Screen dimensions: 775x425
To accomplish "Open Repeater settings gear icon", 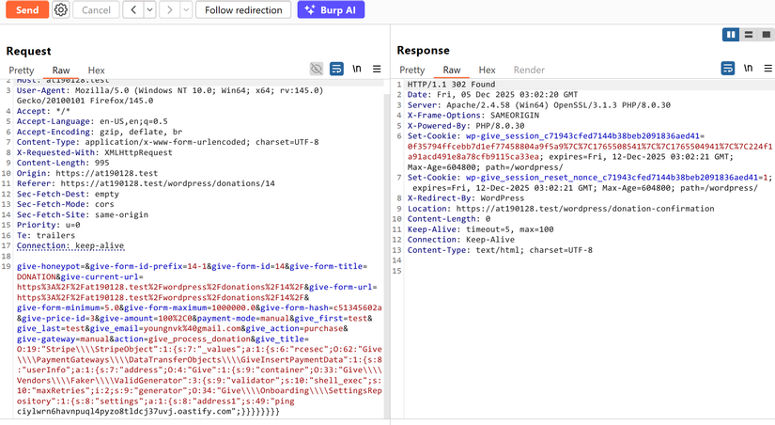I will (x=61, y=10).
